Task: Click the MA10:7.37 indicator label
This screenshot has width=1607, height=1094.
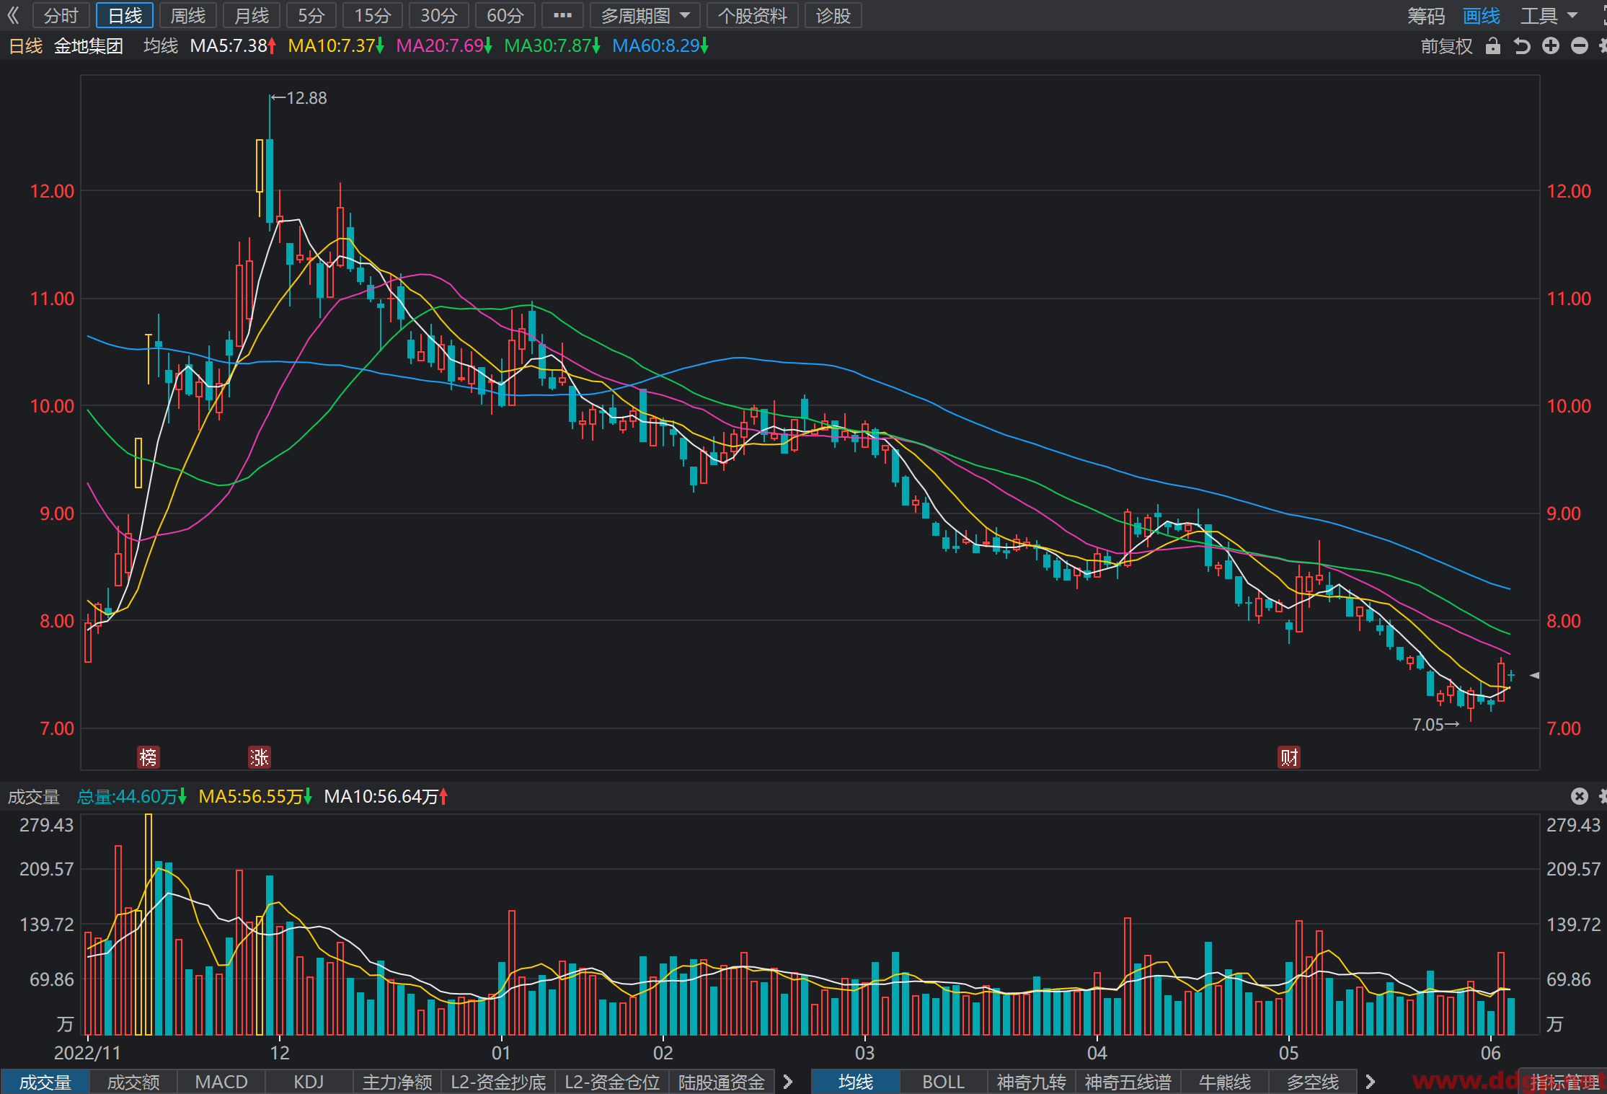Action: [x=336, y=46]
